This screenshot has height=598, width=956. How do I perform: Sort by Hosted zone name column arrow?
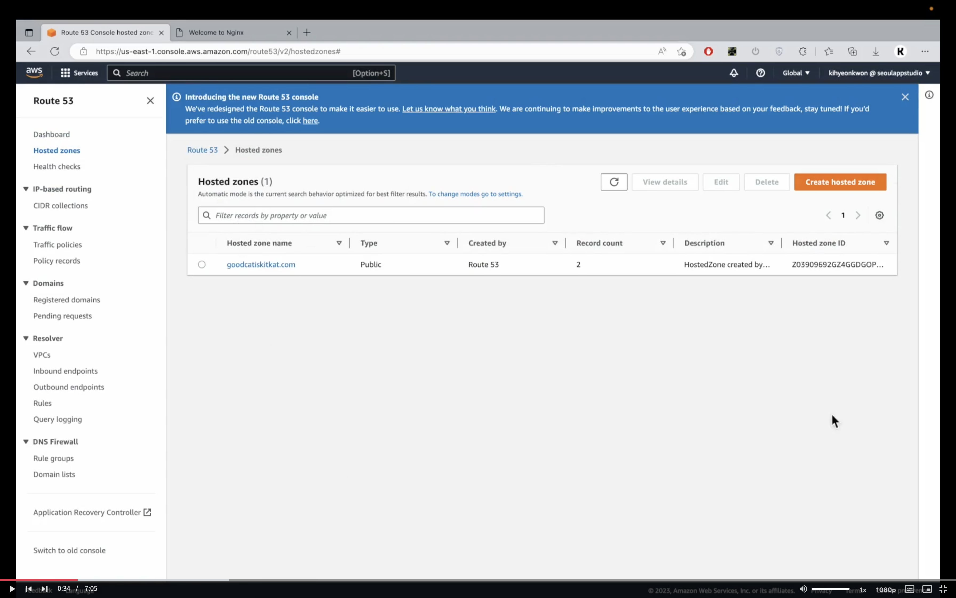point(338,243)
